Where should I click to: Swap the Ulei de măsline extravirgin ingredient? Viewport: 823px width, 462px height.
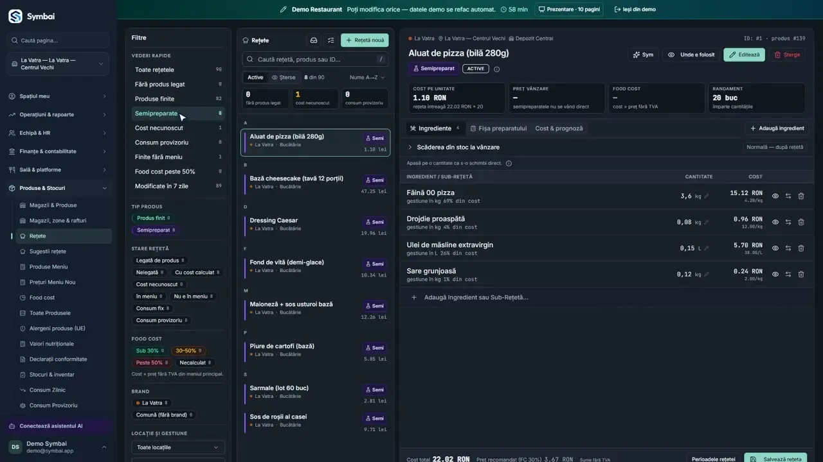pos(788,248)
